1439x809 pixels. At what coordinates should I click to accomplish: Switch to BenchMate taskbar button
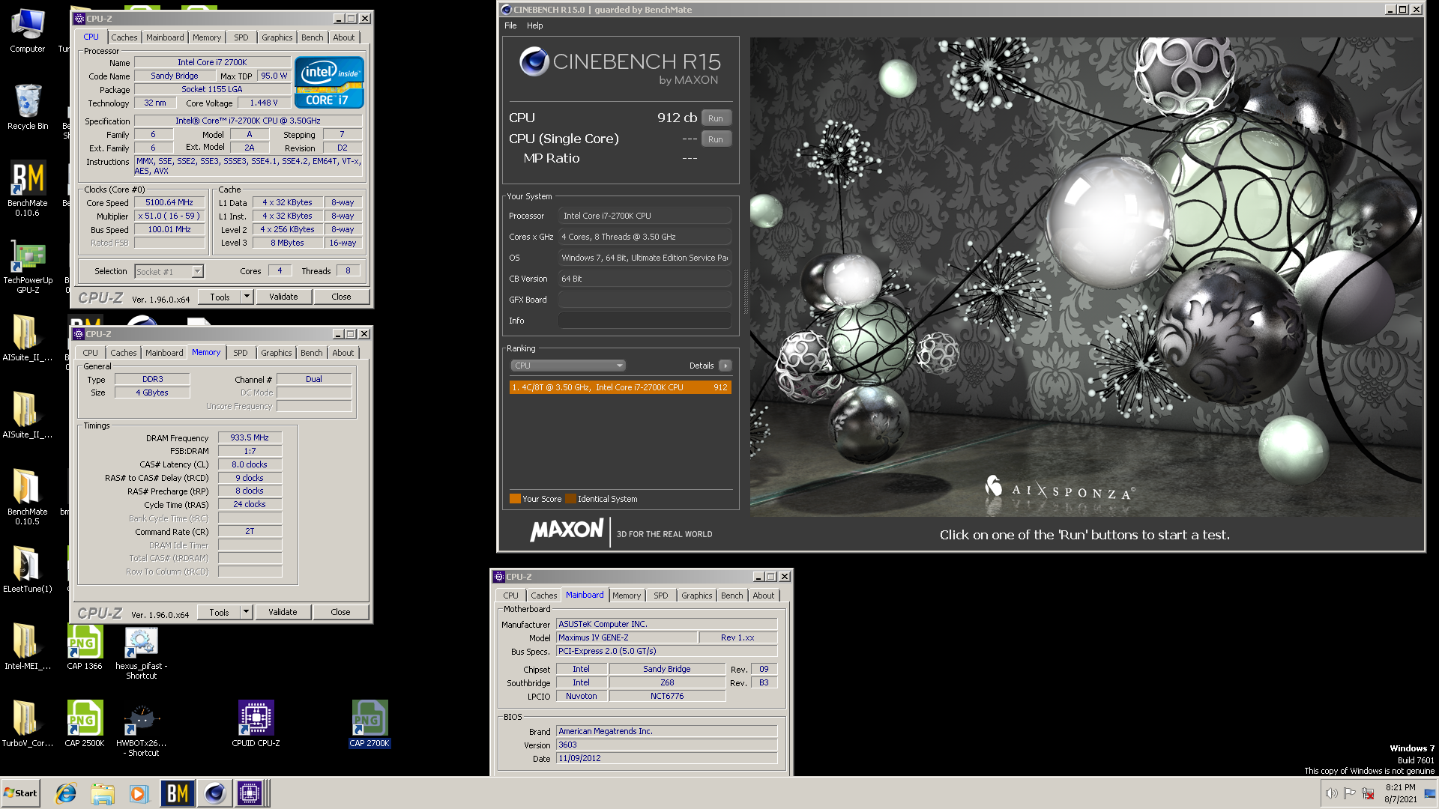tap(178, 793)
